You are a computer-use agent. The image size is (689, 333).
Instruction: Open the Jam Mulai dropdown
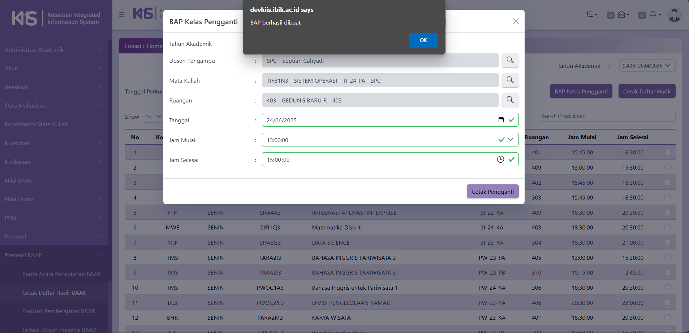point(511,140)
